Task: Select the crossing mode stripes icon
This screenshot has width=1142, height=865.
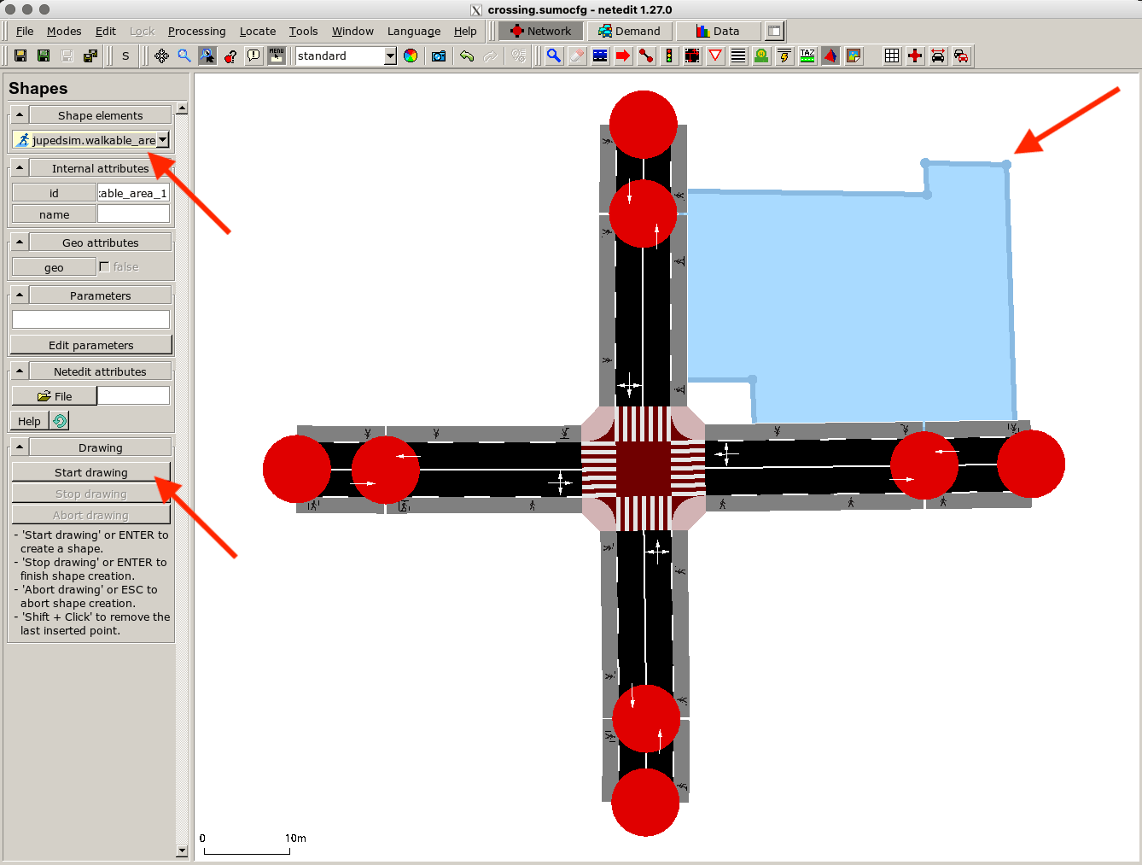Action: click(738, 56)
